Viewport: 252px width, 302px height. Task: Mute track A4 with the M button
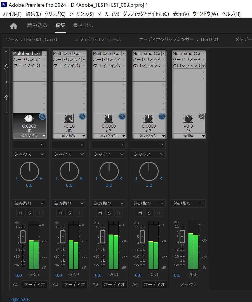tap(140, 213)
